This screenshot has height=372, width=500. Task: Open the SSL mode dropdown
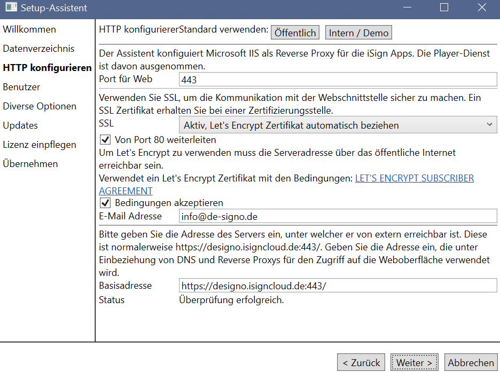pos(338,125)
